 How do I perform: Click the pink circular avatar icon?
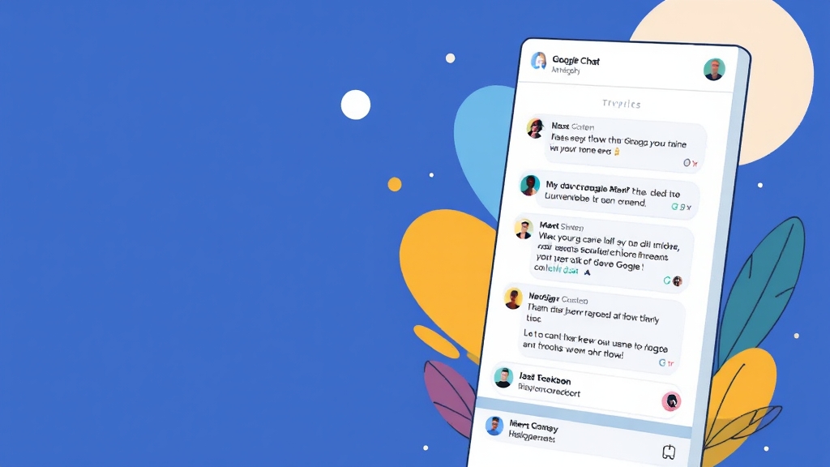pyautogui.click(x=670, y=401)
